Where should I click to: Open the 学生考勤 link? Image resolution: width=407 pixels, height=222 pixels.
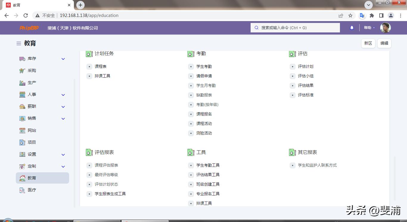pyautogui.click(x=204, y=66)
